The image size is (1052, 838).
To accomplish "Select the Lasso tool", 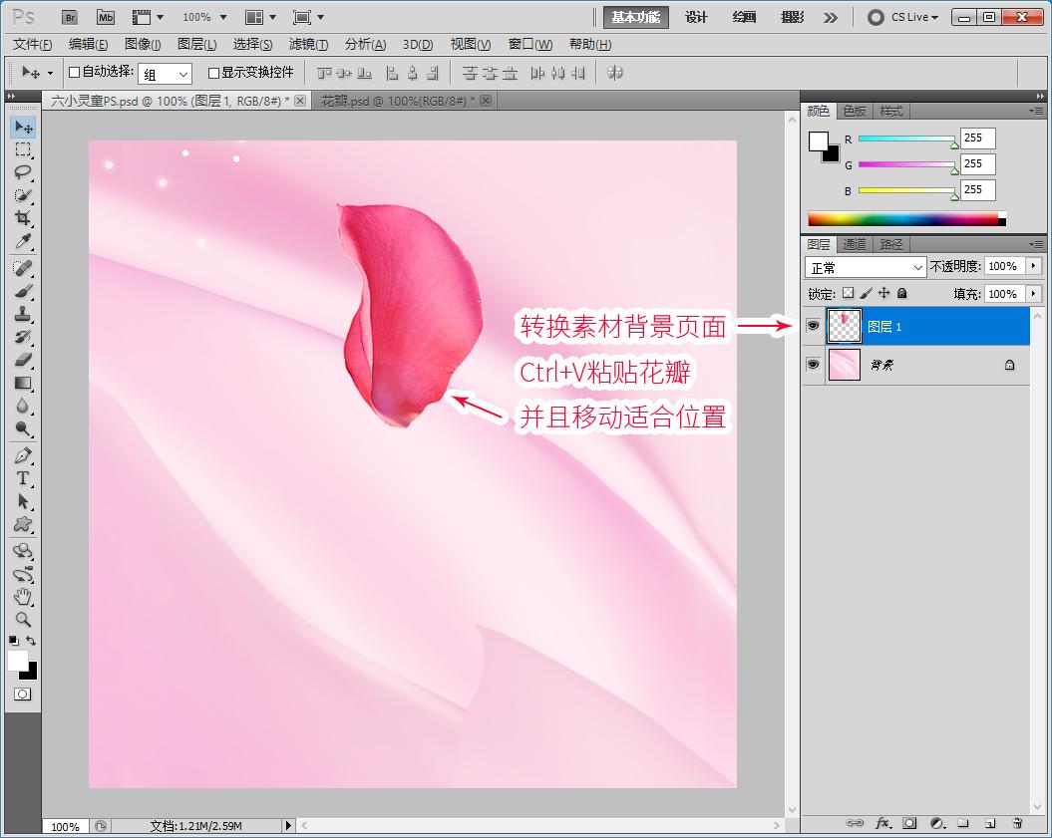I will (x=24, y=172).
